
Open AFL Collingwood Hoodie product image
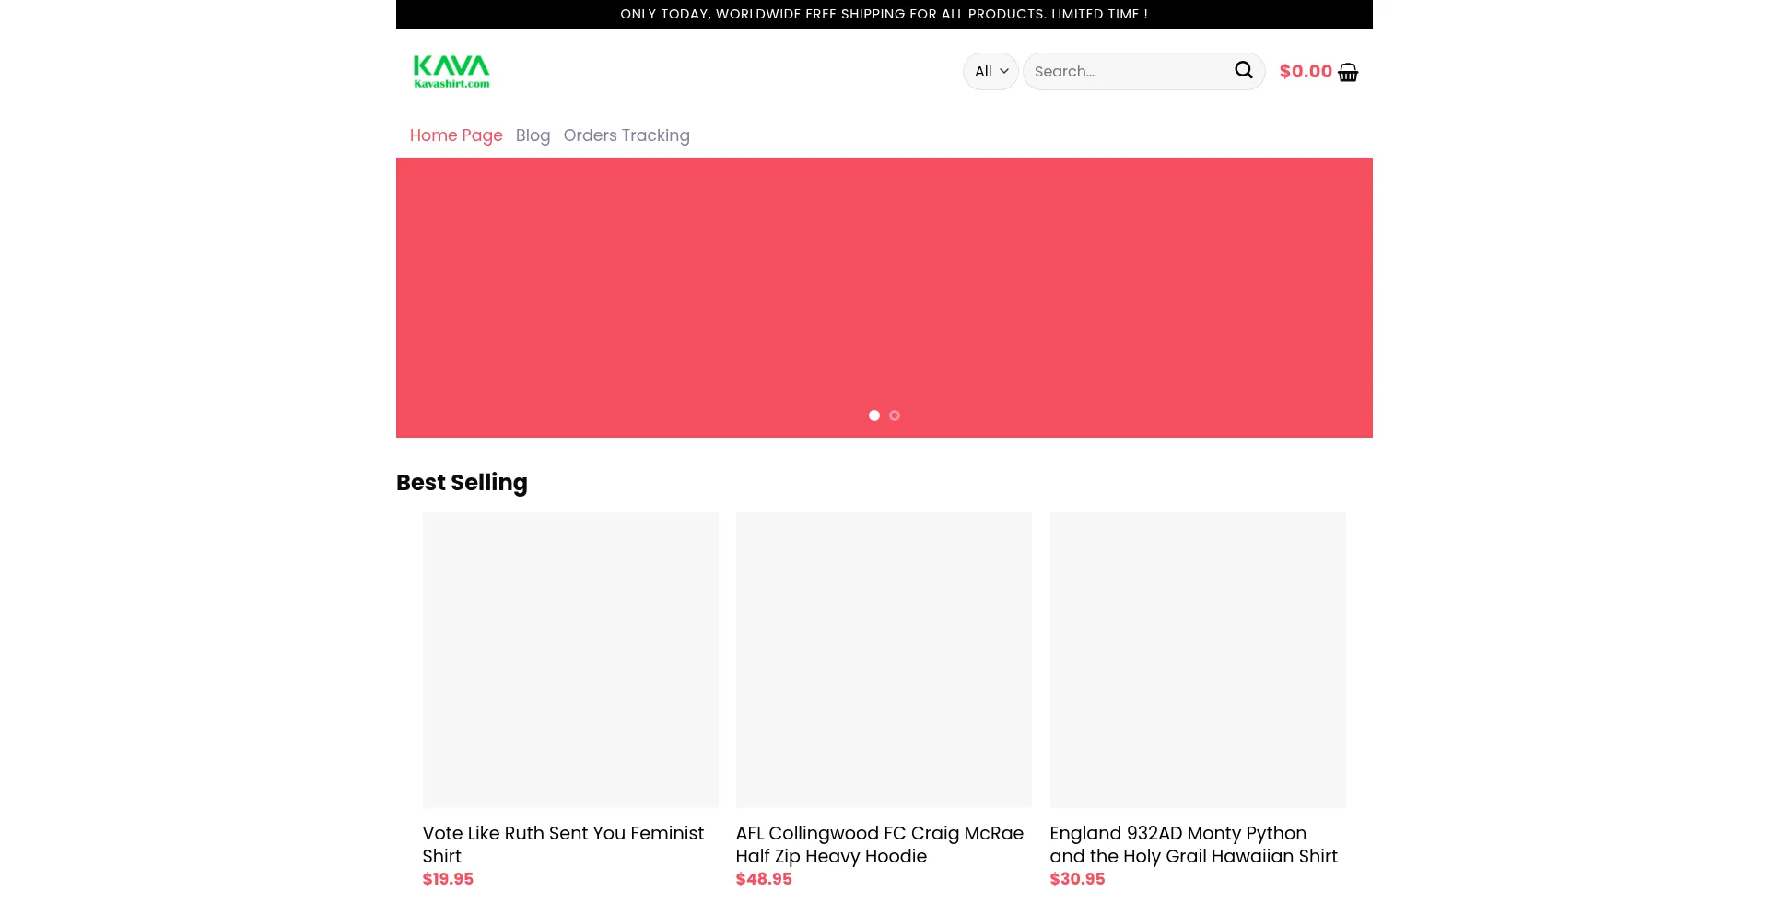click(x=884, y=660)
